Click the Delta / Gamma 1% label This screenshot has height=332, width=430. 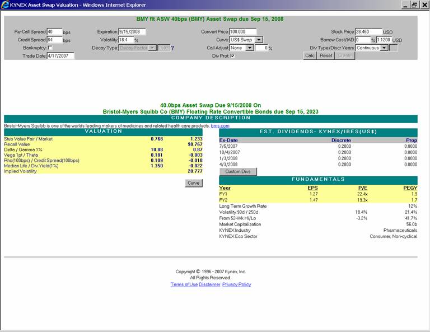click(23, 149)
